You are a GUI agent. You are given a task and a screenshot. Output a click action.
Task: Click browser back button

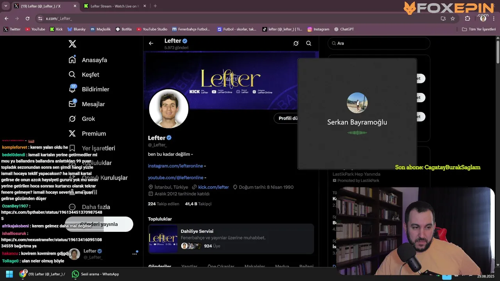coord(6,18)
